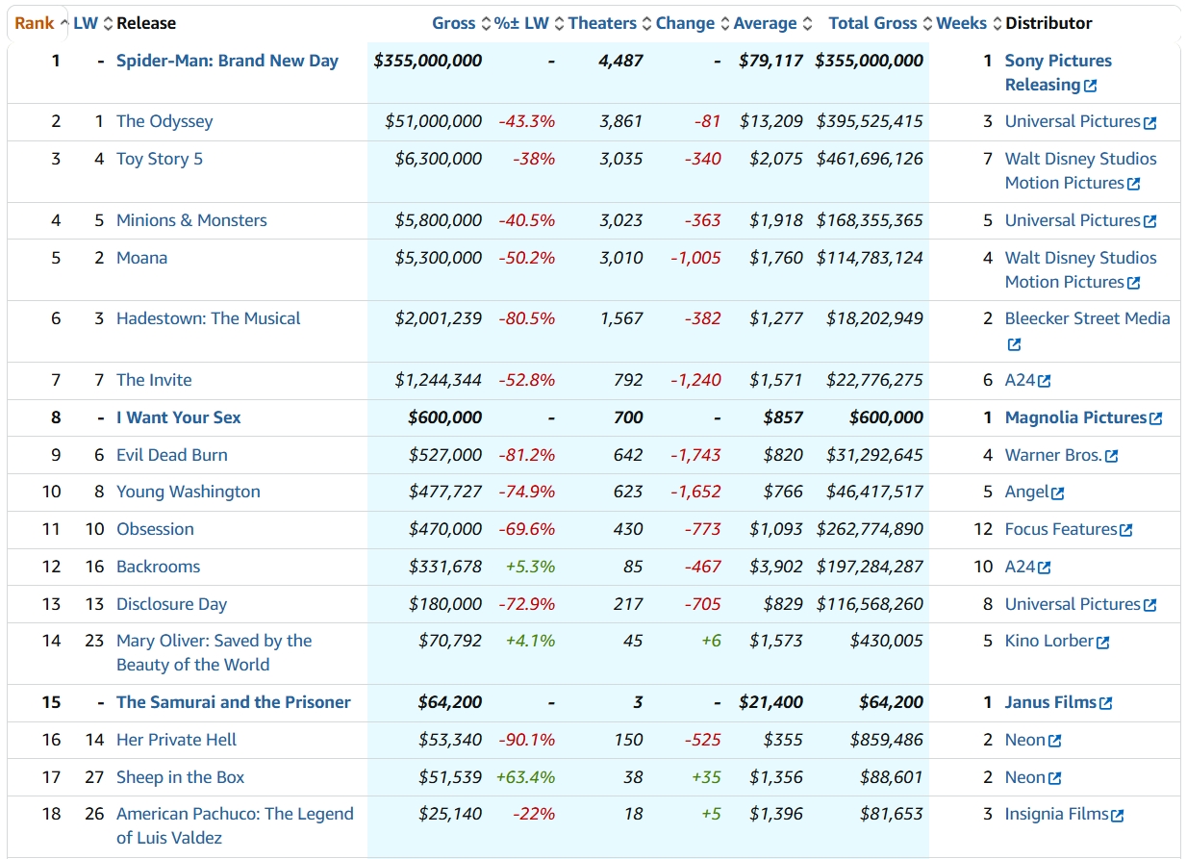This screenshot has height=859, width=1187.
Task: Click the sort arrows after the Average header
Action: pos(807,24)
